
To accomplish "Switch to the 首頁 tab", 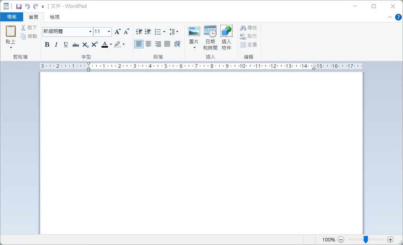I will pyautogui.click(x=33, y=17).
